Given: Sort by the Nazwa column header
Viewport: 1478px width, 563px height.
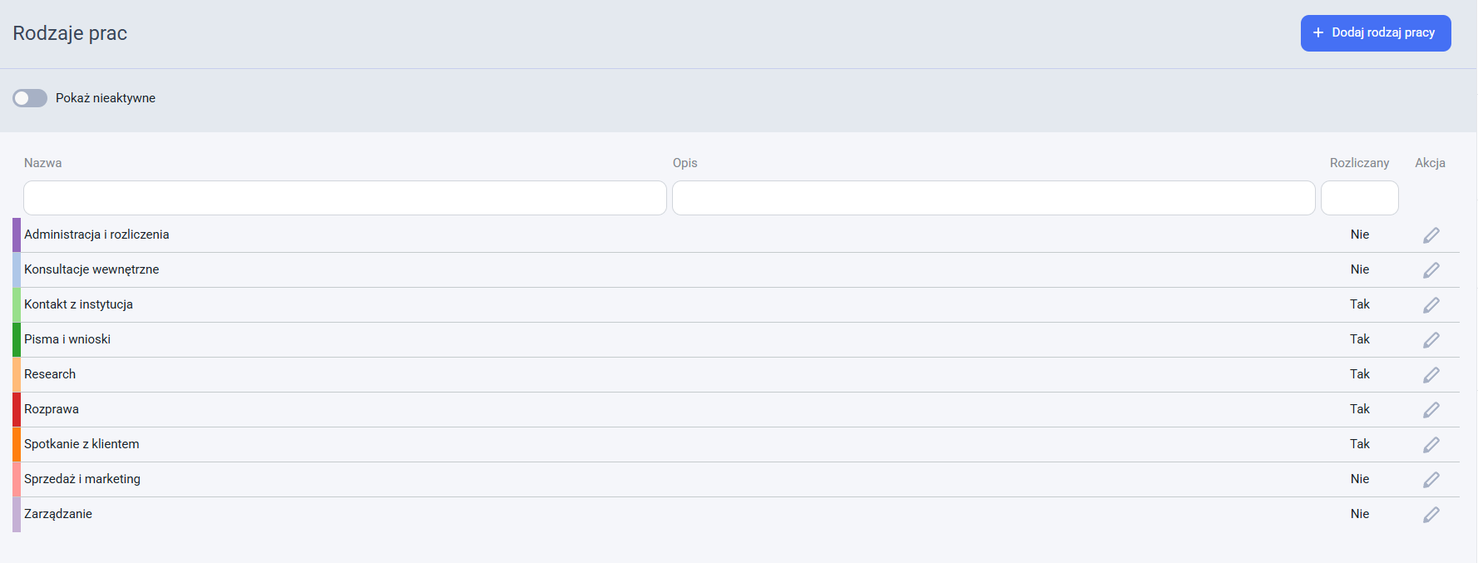Looking at the screenshot, I should [43, 163].
